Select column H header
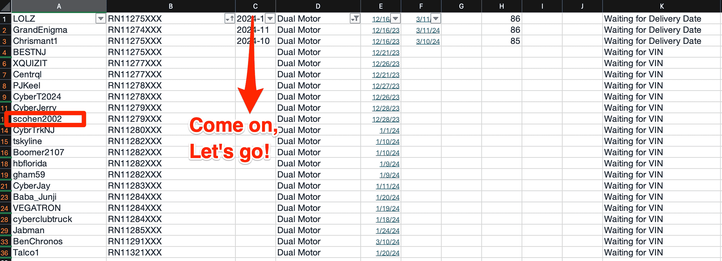The image size is (722, 261). tap(502, 6)
